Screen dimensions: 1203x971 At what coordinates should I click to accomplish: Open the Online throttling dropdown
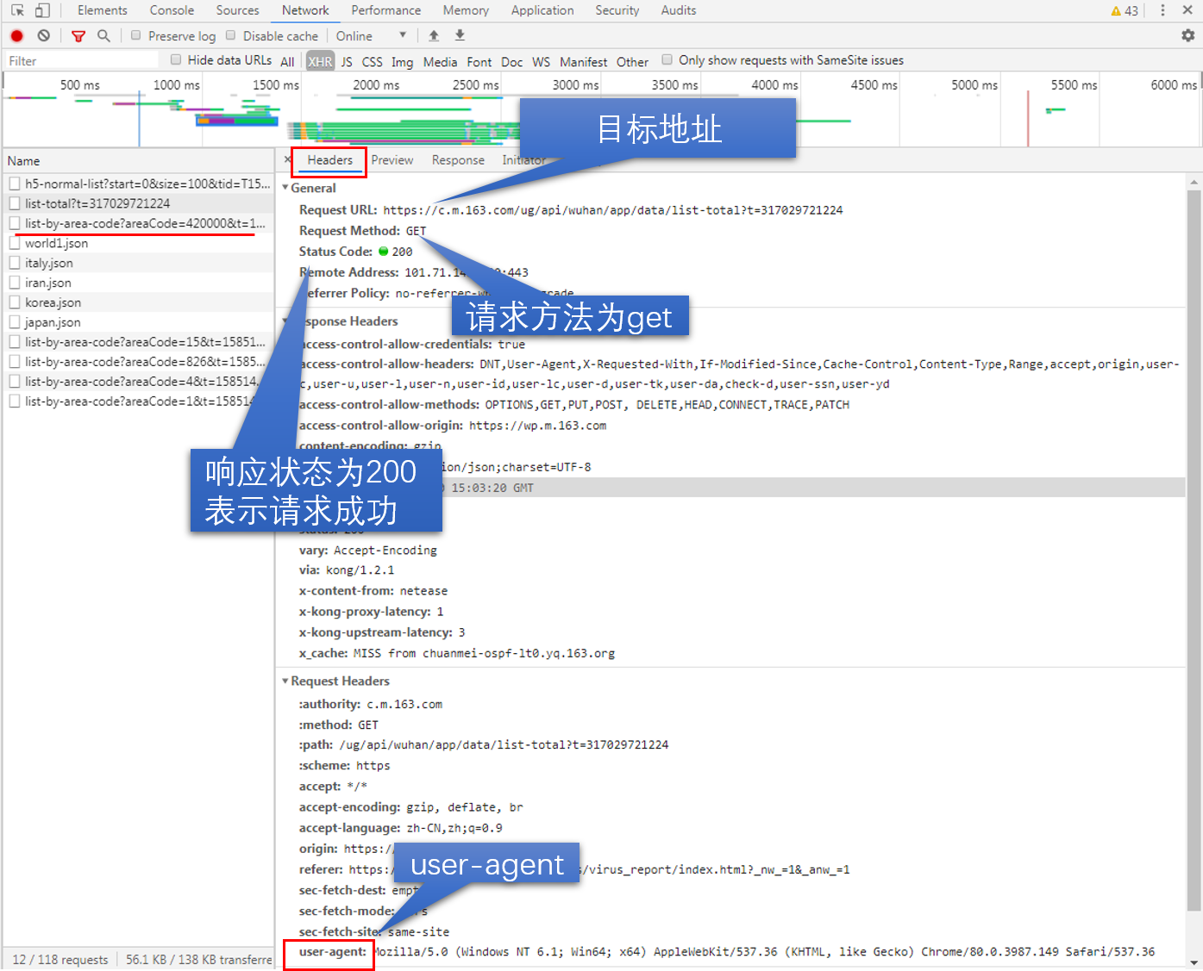[x=371, y=36]
